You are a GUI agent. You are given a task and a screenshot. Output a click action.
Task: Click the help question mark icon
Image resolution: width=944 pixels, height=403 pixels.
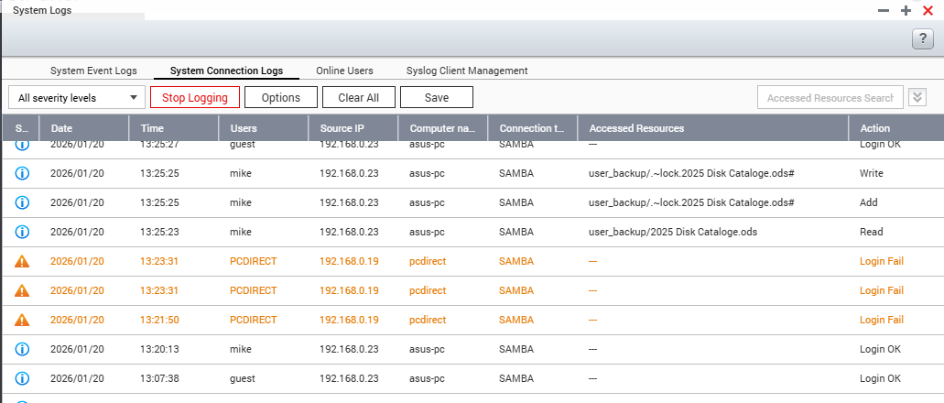click(x=922, y=38)
